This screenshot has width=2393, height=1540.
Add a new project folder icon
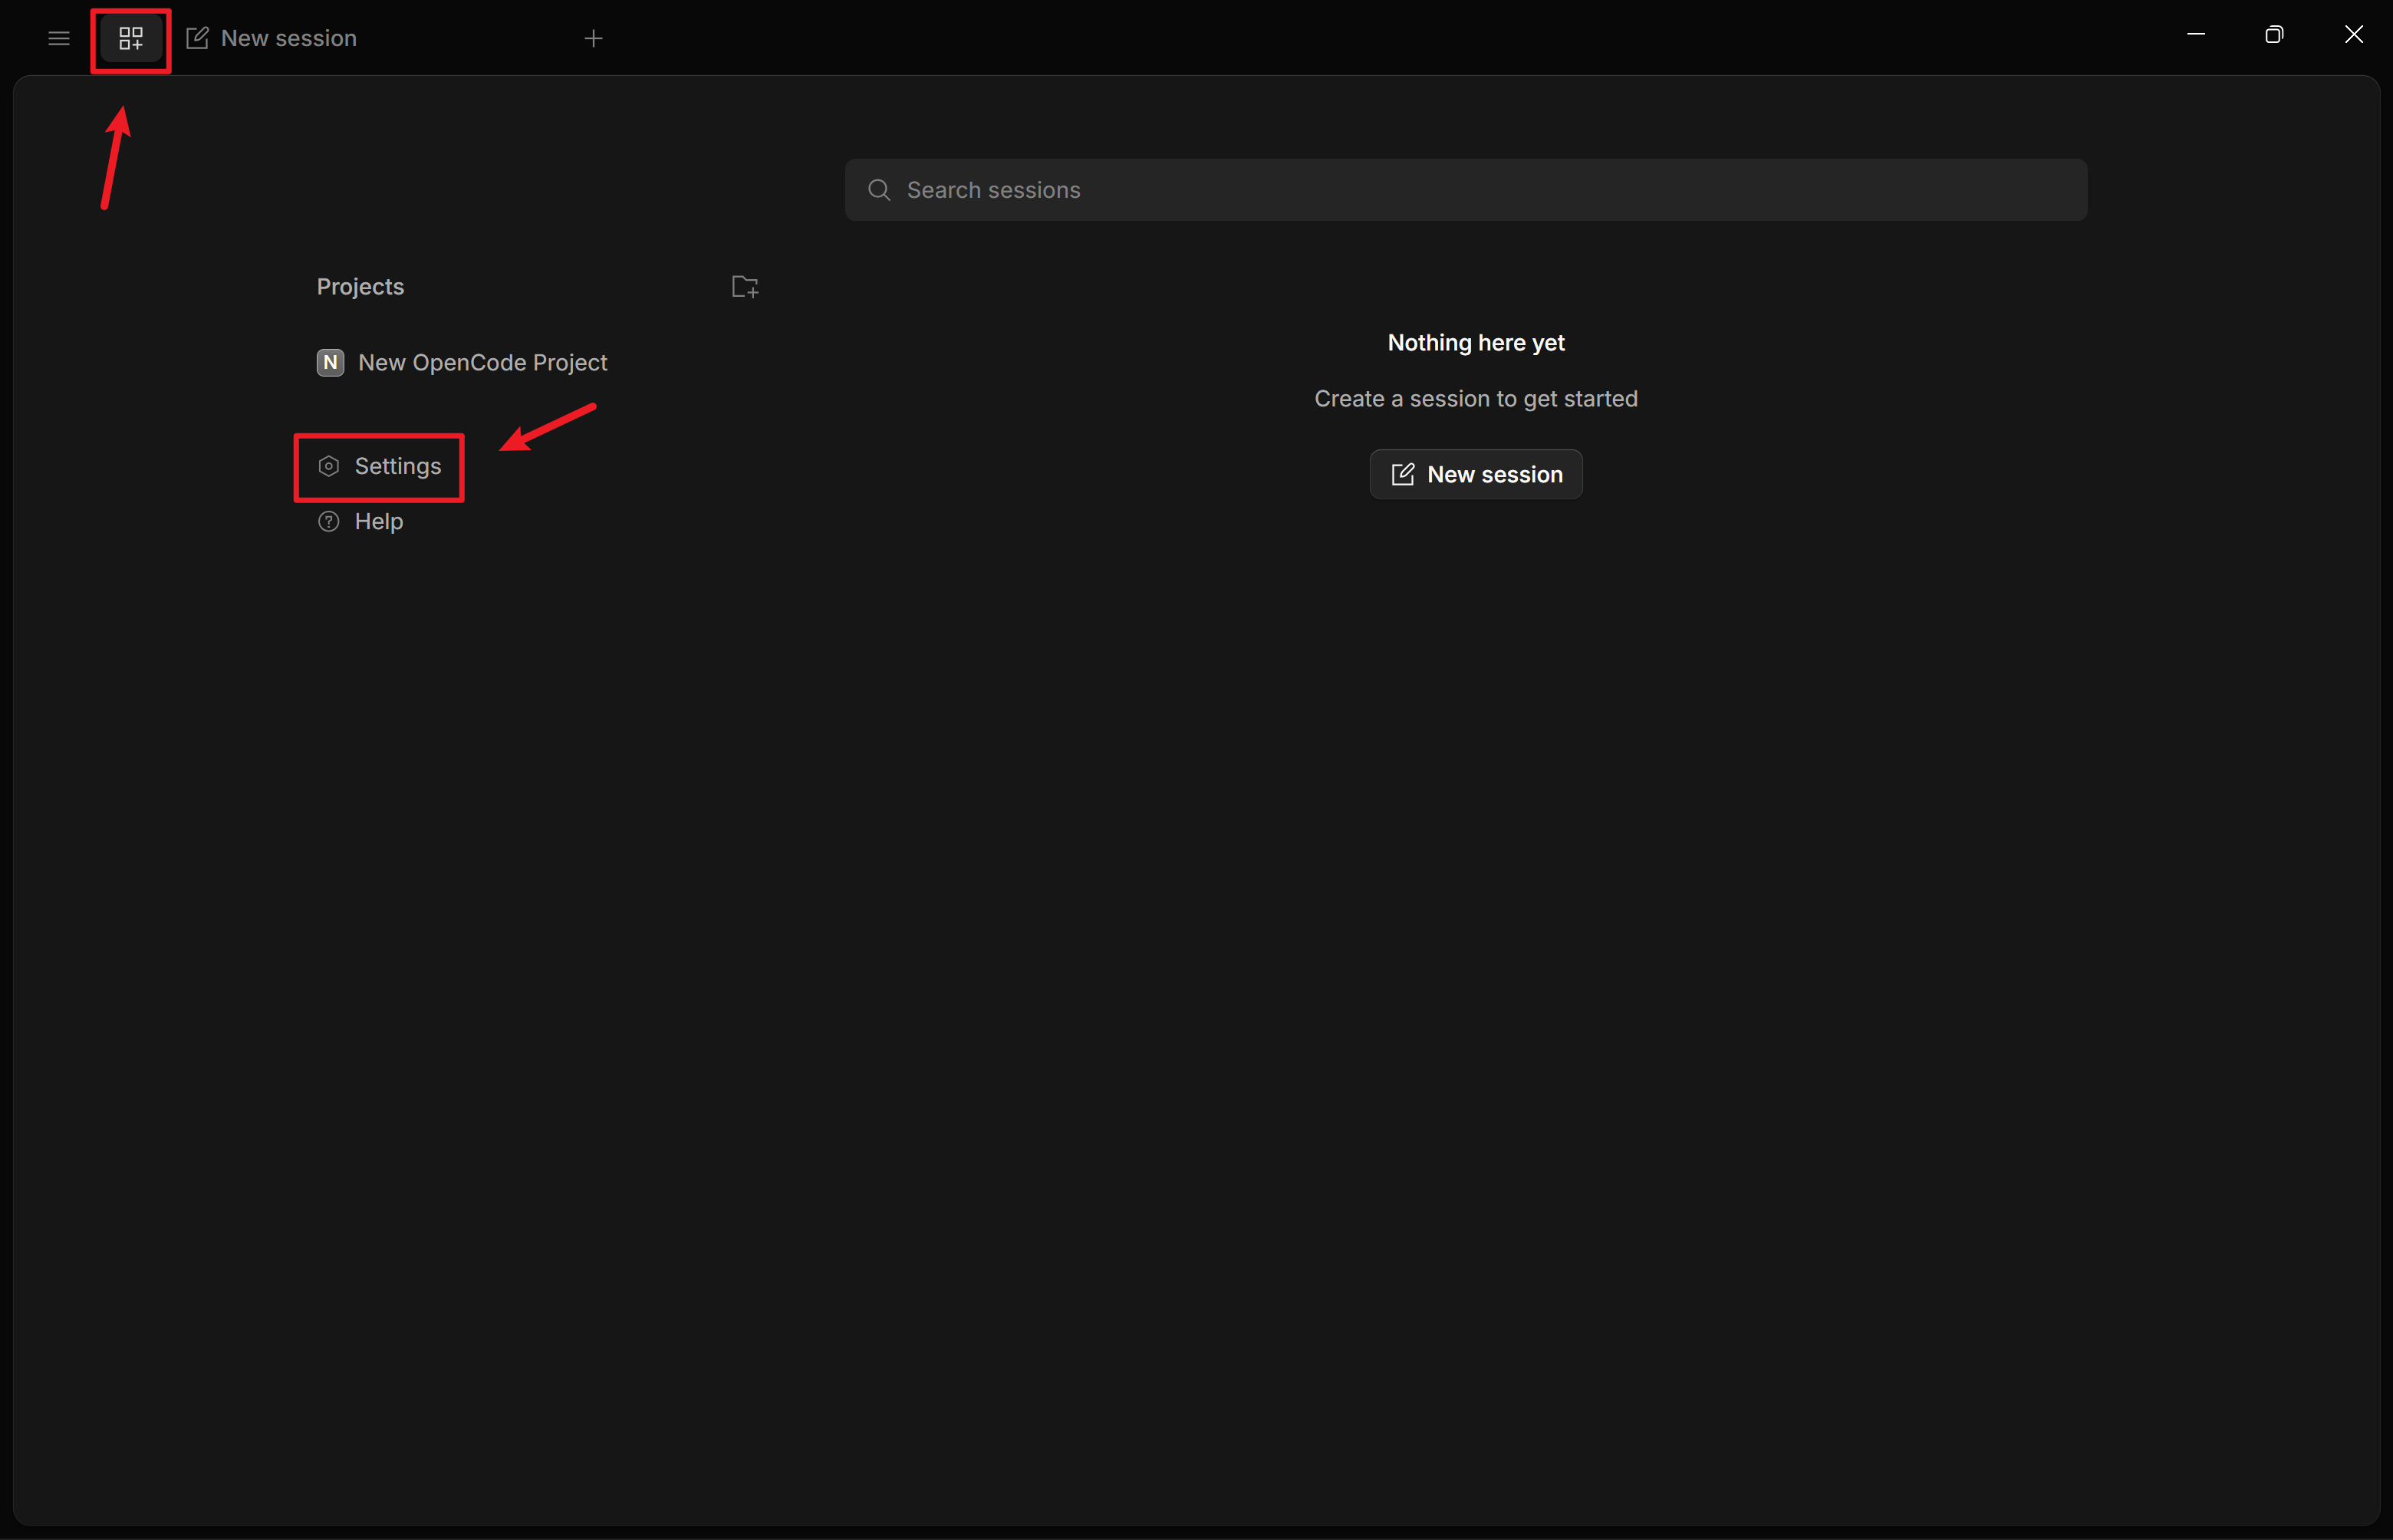745,287
